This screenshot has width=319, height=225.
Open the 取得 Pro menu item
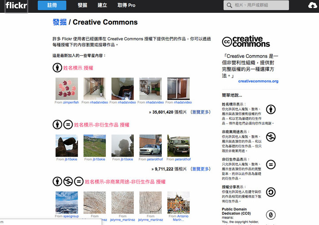pos(126,5)
